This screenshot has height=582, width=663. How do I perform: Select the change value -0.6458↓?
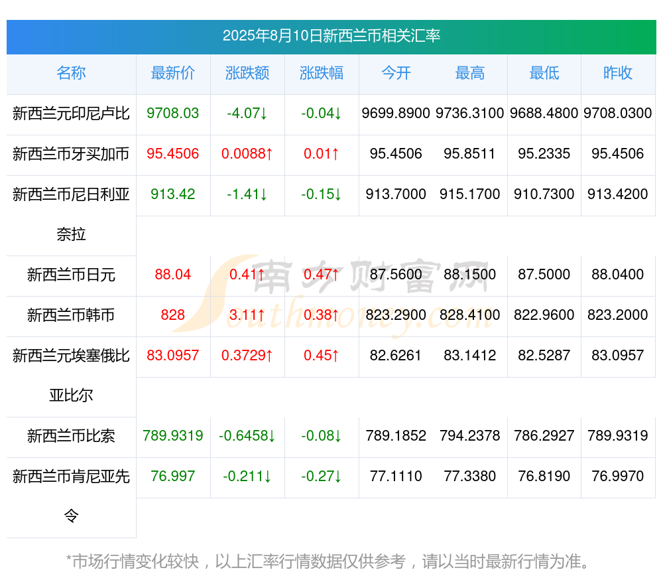[247, 436]
